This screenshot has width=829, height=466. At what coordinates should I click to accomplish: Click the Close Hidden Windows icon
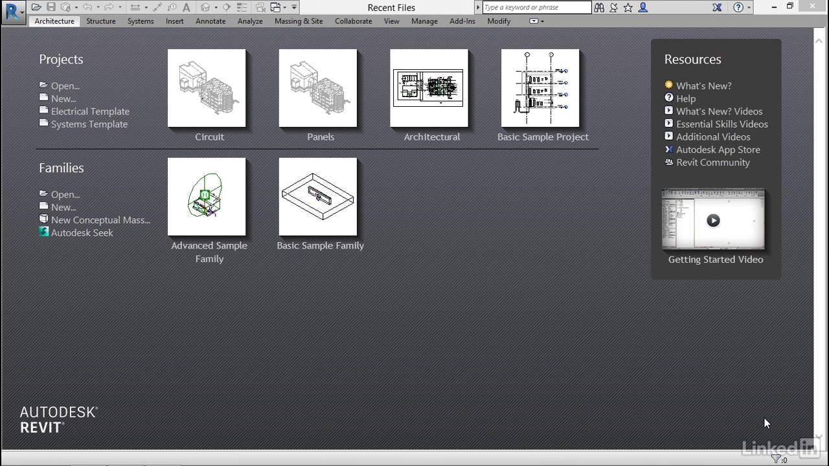click(260, 7)
